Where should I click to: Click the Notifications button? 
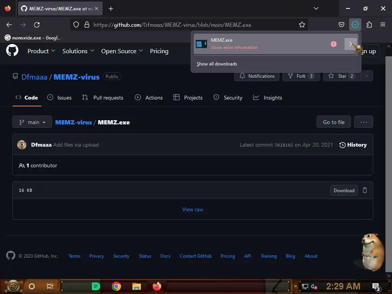click(257, 76)
